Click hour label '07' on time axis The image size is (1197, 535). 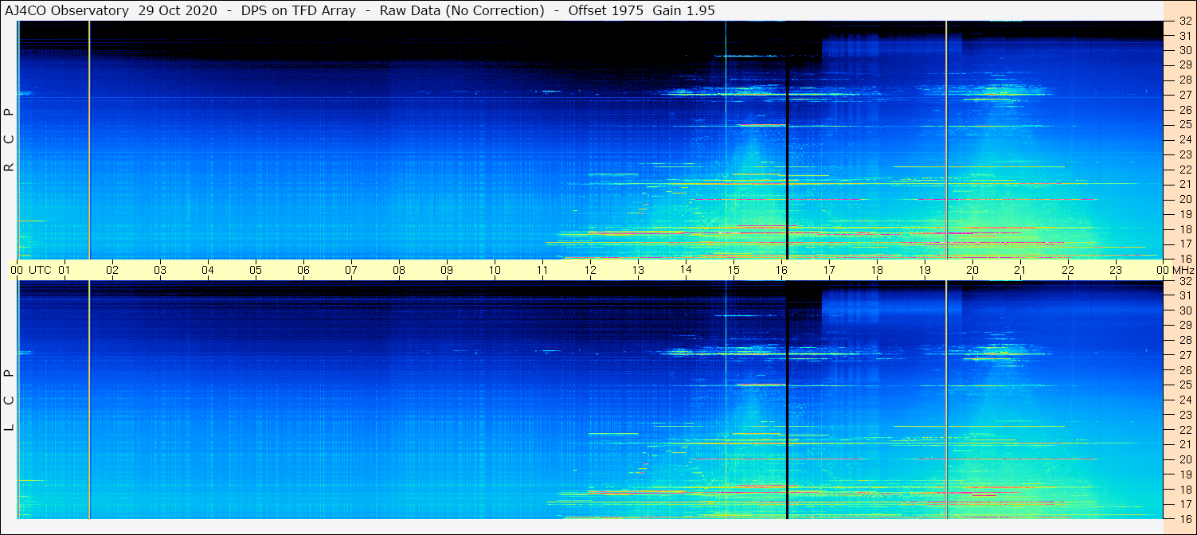coord(351,270)
